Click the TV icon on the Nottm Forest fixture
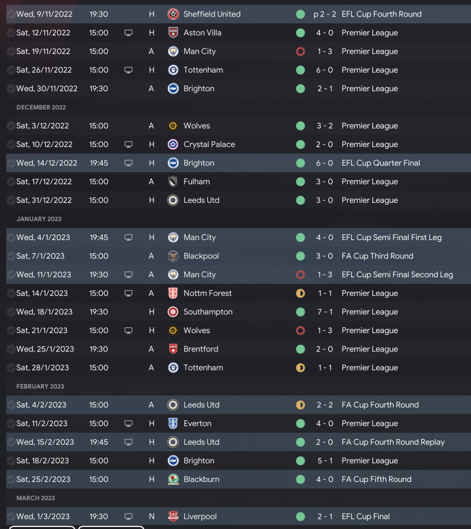The image size is (471, 529). click(x=128, y=293)
